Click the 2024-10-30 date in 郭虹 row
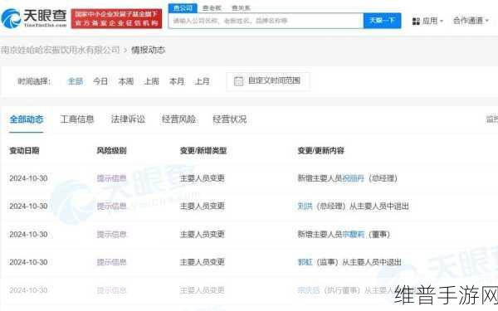 28,262
